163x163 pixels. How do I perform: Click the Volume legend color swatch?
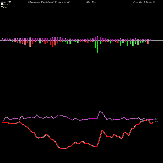[2, 4]
